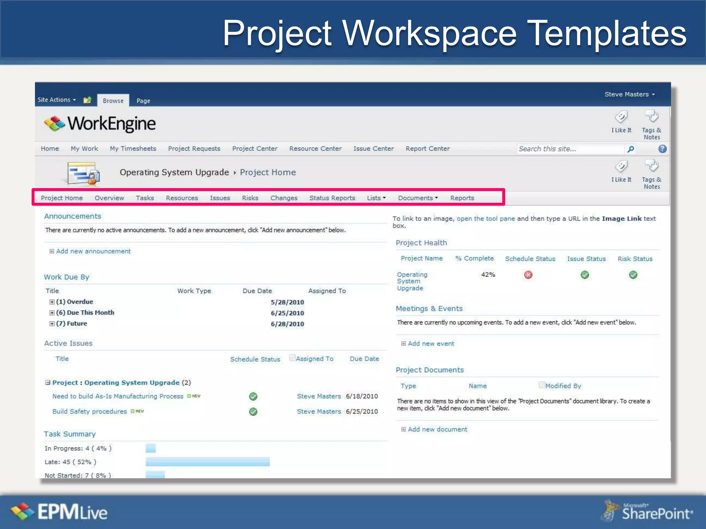Open the Resource Center menu item
Screen dimensions: 706x529
pos(315,149)
